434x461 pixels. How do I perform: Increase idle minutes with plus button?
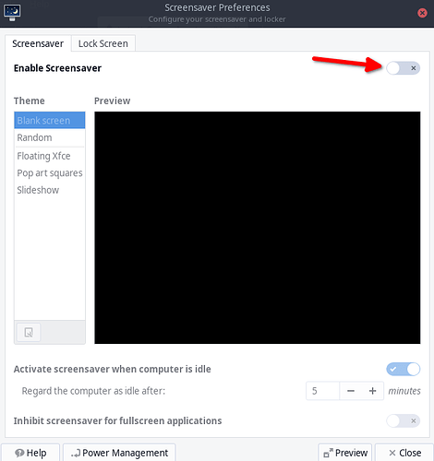(372, 391)
